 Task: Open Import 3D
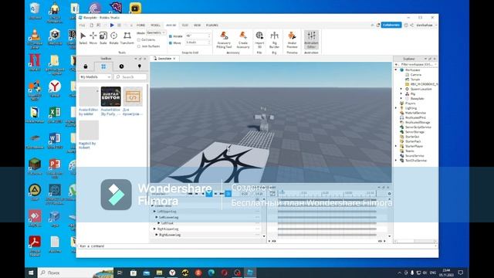pos(259,39)
